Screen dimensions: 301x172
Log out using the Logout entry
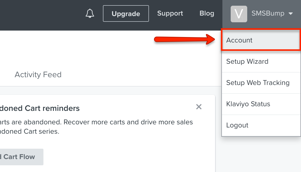click(261, 125)
